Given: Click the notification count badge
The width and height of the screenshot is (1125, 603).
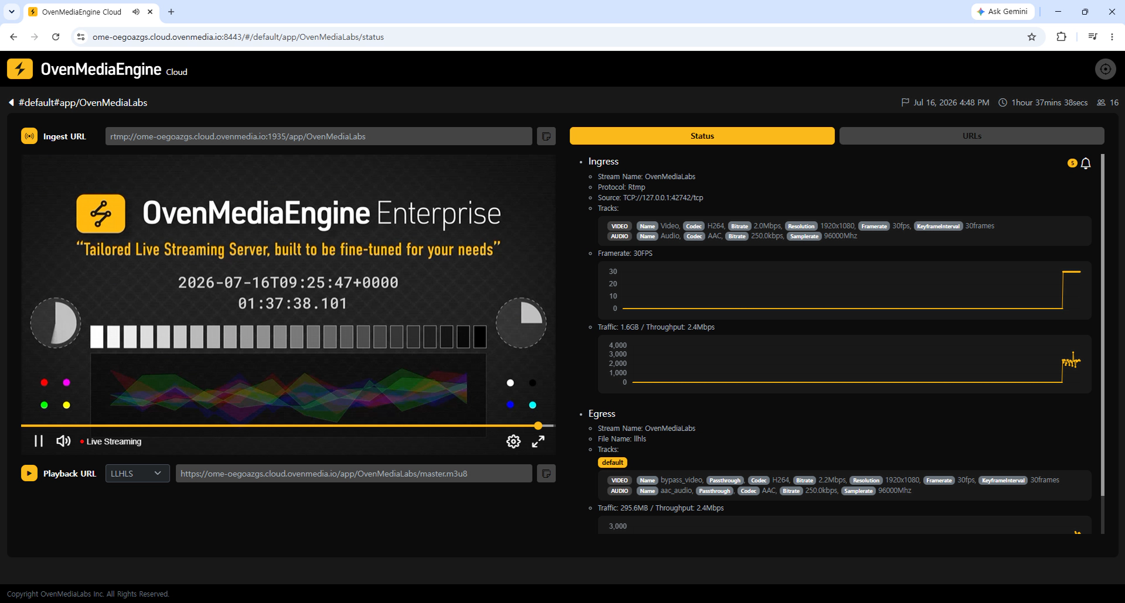Looking at the screenshot, I should click(1072, 163).
